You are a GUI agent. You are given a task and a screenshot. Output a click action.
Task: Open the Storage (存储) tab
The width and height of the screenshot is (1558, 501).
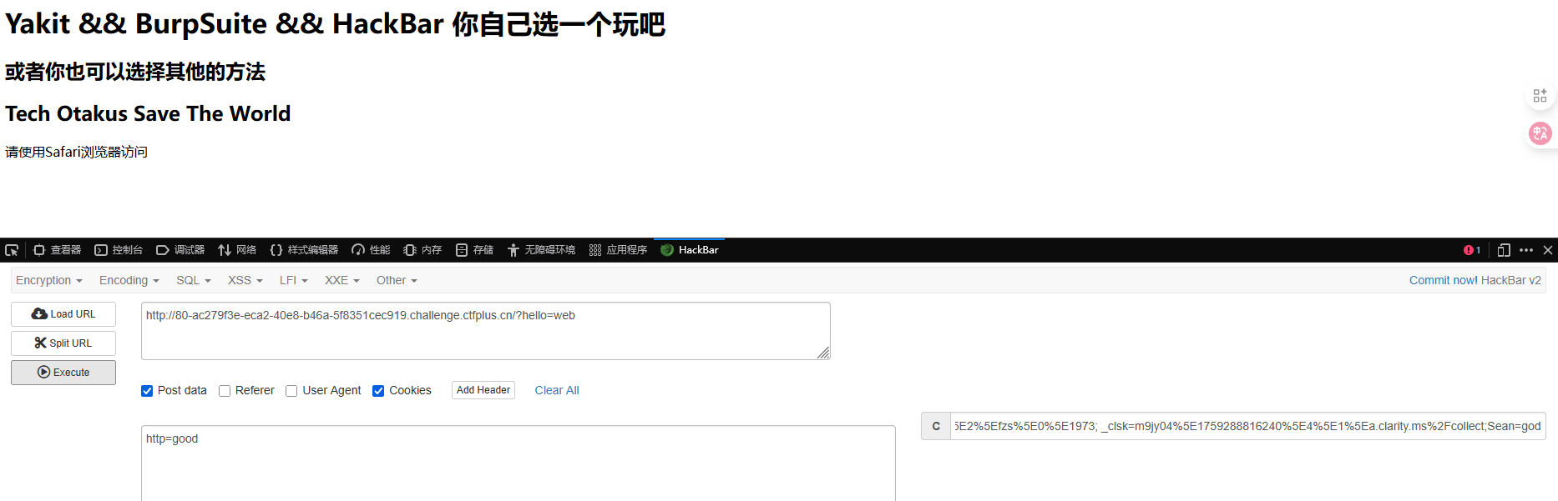click(x=474, y=250)
